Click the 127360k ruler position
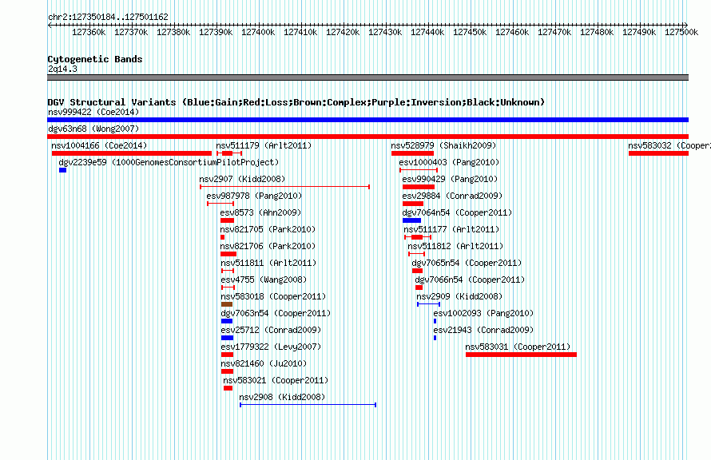 click(89, 32)
